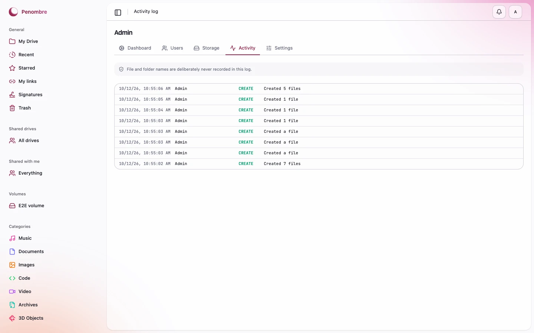The image size is (534, 333).
Task: Toggle the sidebar panel icon
Action: (118, 13)
